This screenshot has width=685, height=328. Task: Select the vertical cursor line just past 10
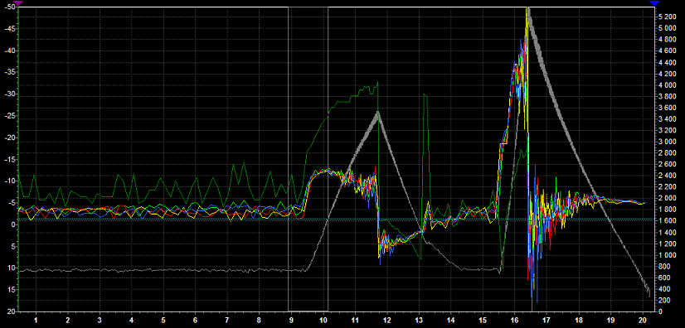click(328, 159)
